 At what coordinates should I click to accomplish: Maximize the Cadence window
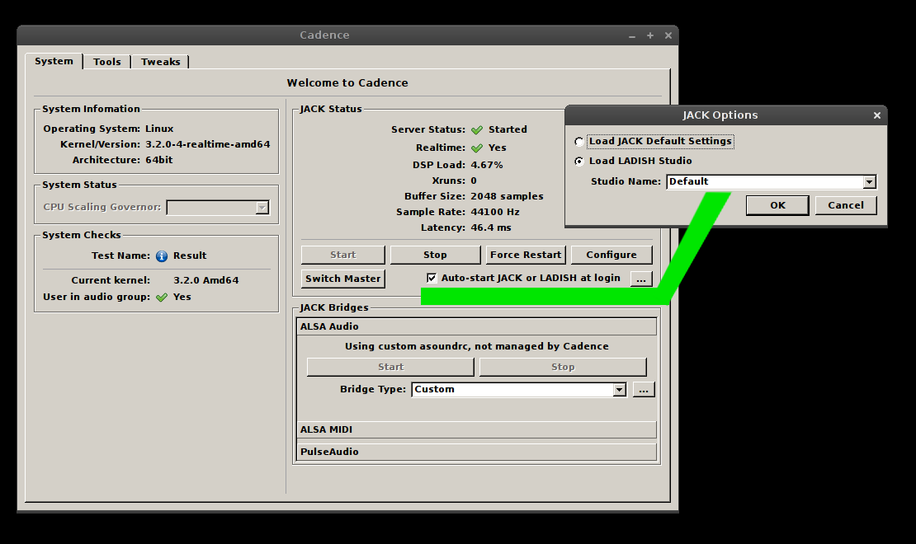(x=649, y=35)
